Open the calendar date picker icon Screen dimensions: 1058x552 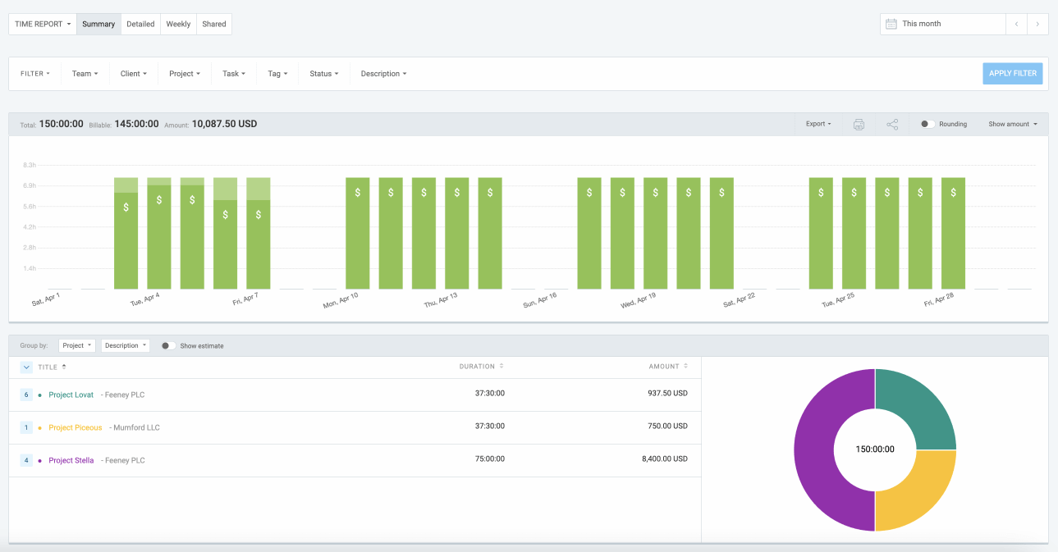point(891,24)
